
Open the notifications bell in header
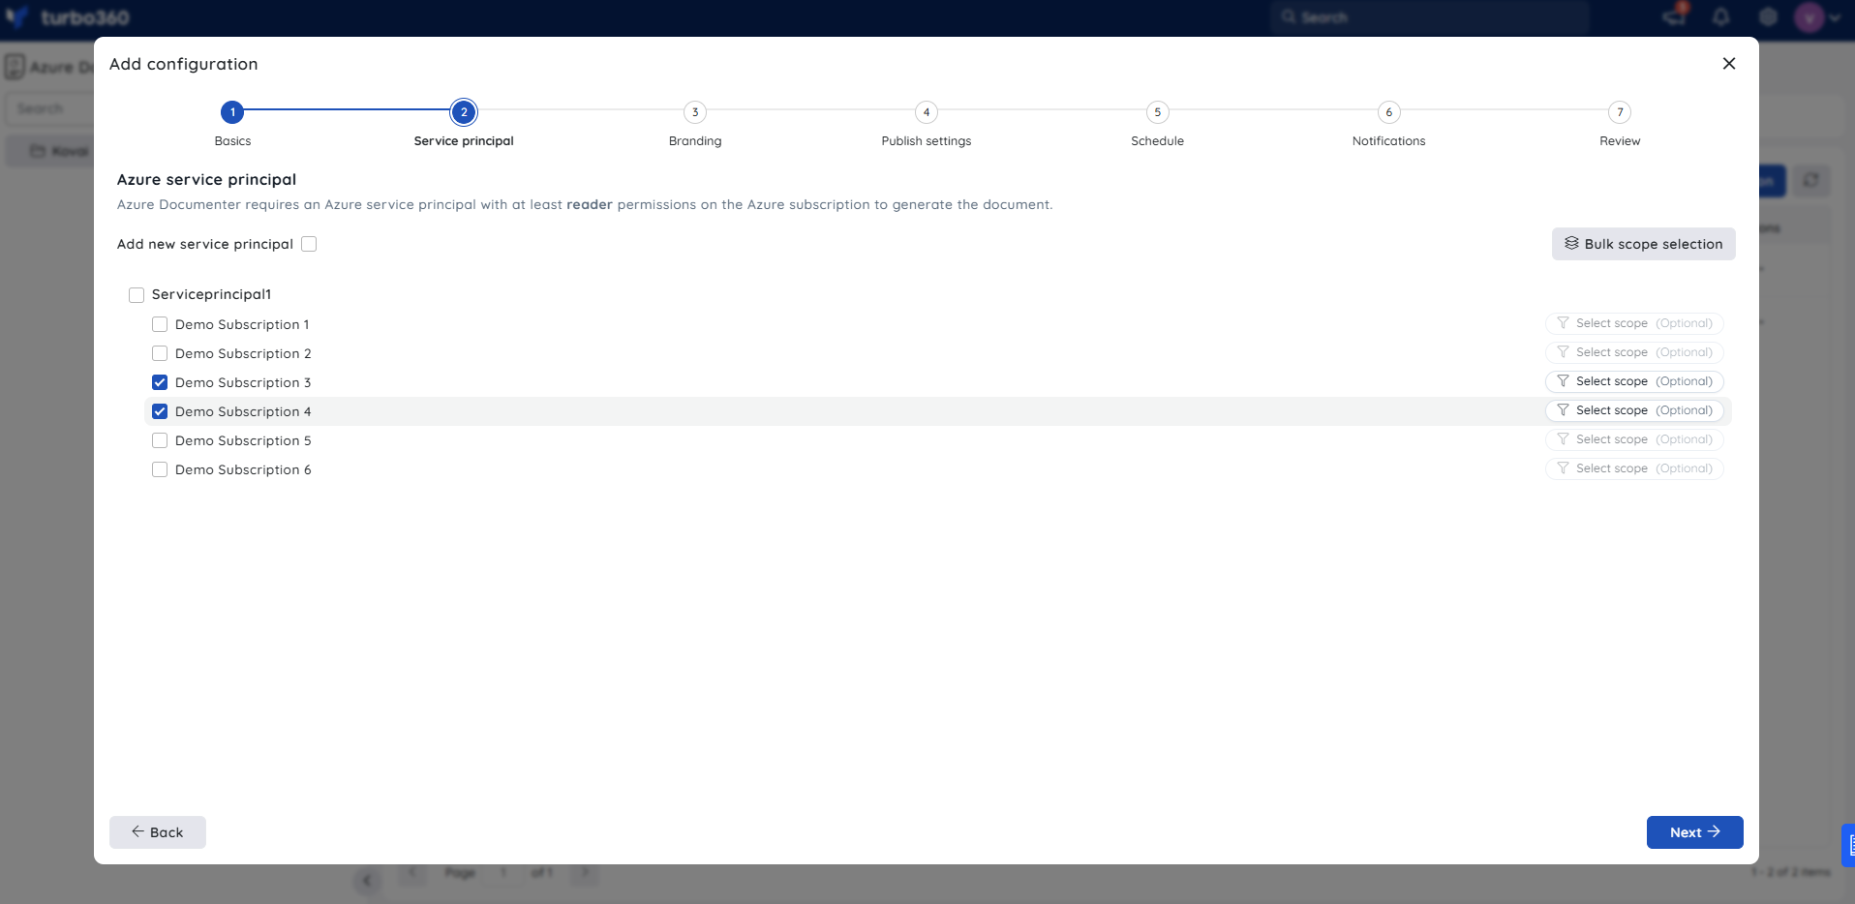coord(1721,16)
